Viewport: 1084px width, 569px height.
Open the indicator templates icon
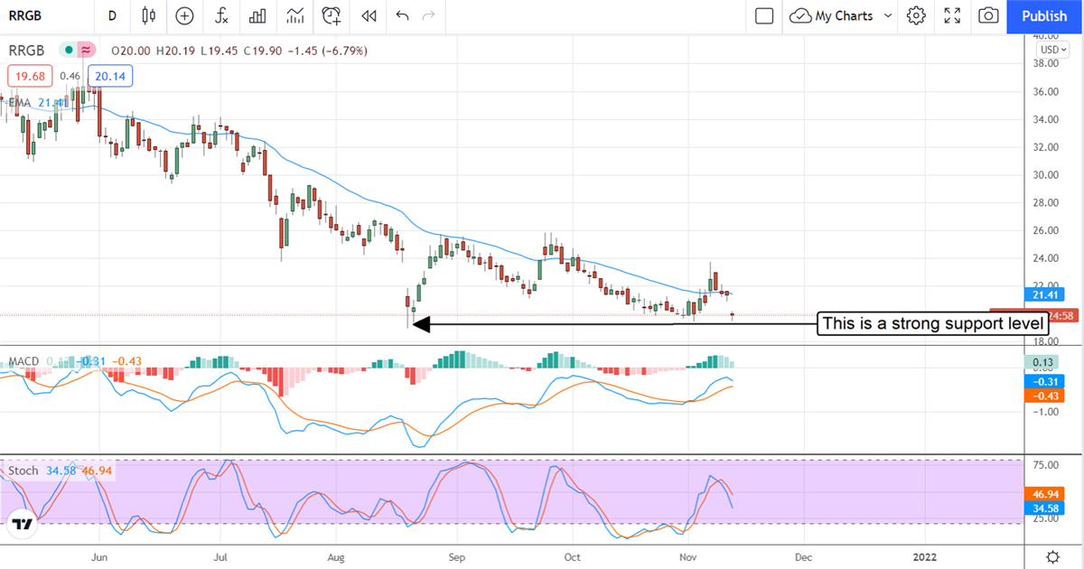(294, 15)
